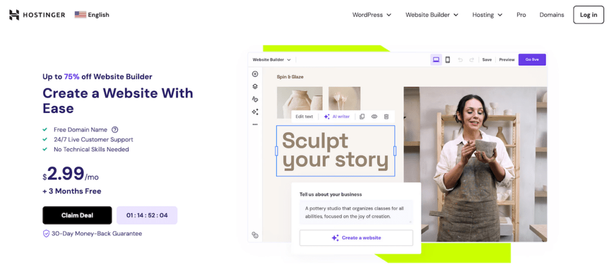Click the Claim Deal button
The width and height of the screenshot is (616, 279).
(77, 215)
